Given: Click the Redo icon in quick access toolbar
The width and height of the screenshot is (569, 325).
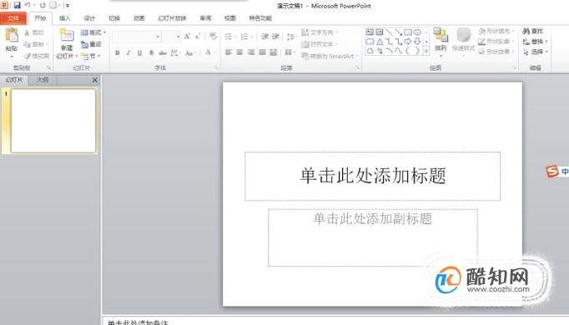Looking at the screenshot, I should point(43,6).
